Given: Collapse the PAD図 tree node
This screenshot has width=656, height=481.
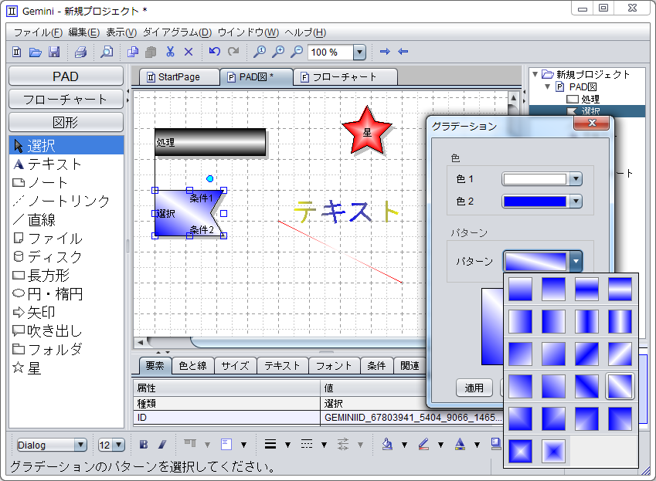Looking at the screenshot, I should (547, 86).
